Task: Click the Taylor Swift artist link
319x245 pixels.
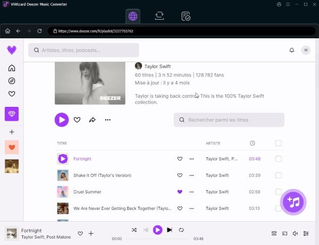Action: tap(157, 66)
